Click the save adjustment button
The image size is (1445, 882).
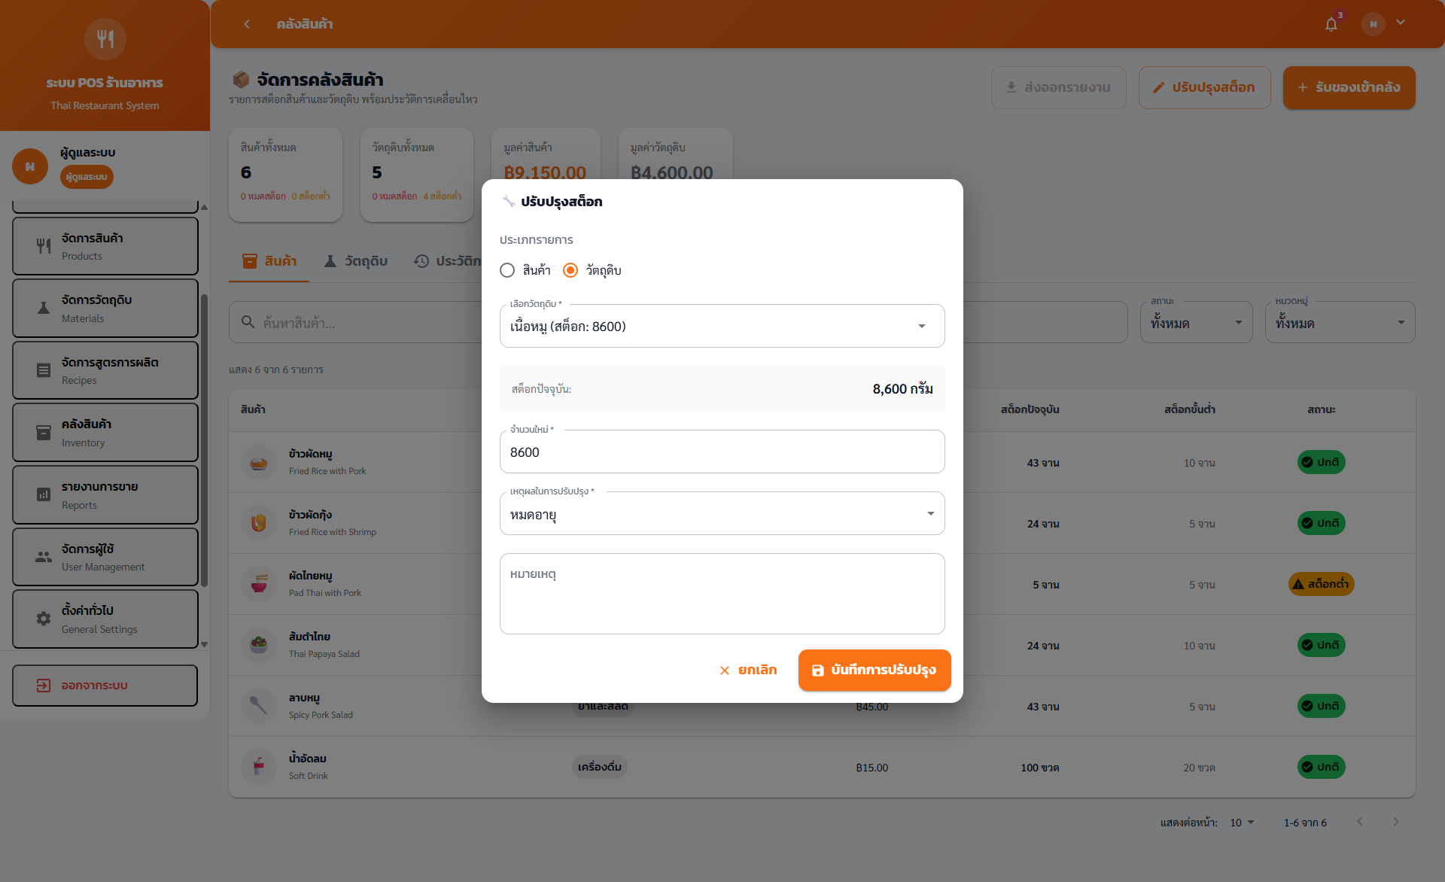(x=874, y=670)
